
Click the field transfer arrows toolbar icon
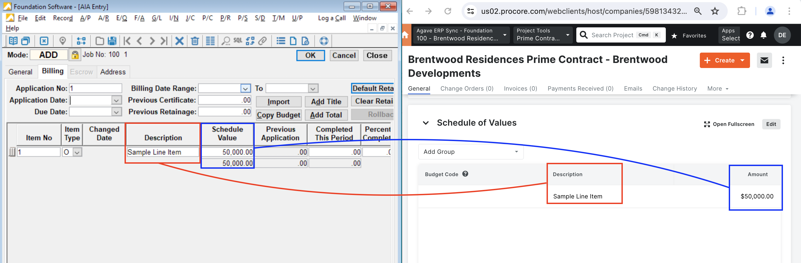tap(81, 41)
